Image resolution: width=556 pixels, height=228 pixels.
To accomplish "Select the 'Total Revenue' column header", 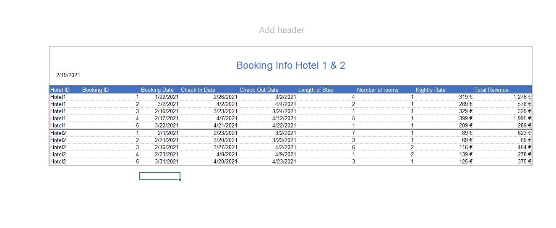I will click(x=491, y=90).
